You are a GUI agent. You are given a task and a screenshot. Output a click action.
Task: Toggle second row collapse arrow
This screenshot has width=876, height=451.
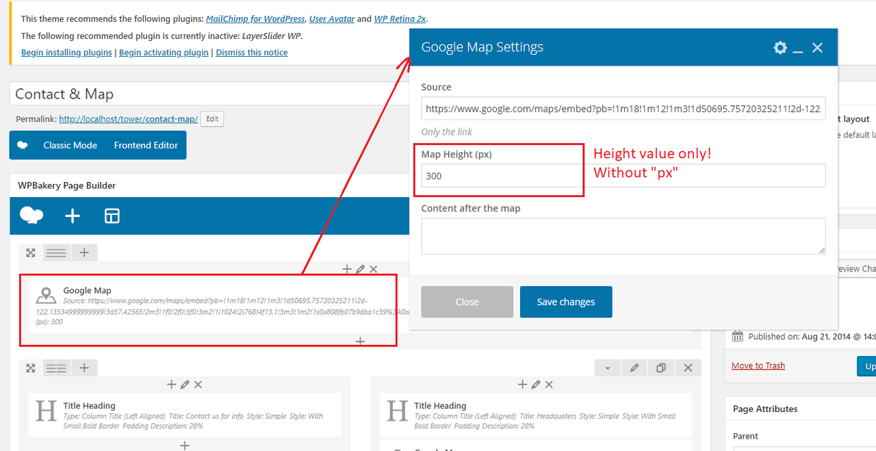coord(607,368)
